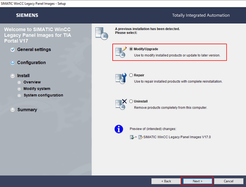
Task: Open the Configuration step
Action: pyautogui.click(x=32, y=63)
